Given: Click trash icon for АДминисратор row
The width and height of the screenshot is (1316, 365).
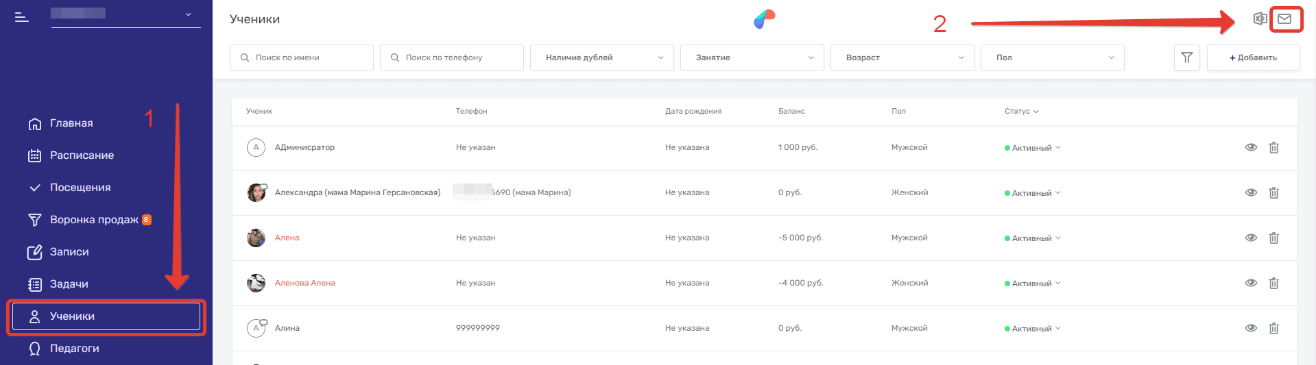Looking at the screenshot, I should pos(1273,147).
